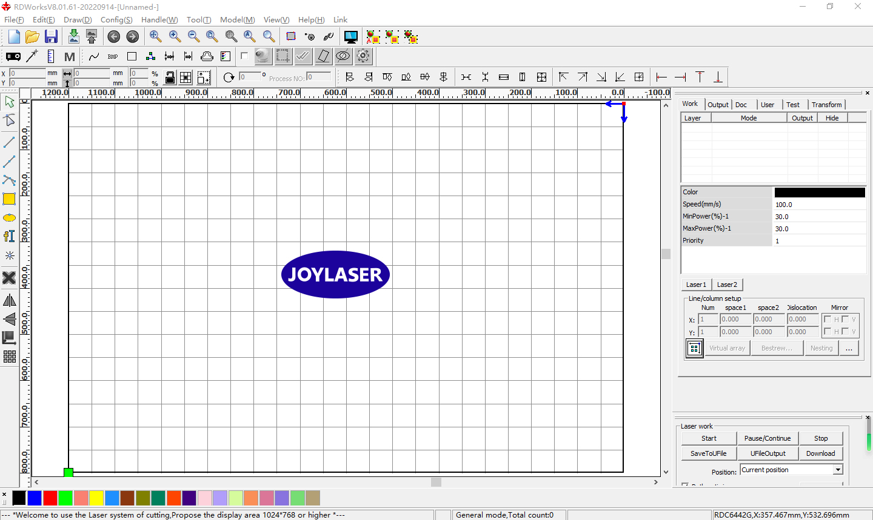The width and height of the screenshot is (873, 520).
Task: Toggle X row Mirror V checkbox
Action: coord(845,319)
